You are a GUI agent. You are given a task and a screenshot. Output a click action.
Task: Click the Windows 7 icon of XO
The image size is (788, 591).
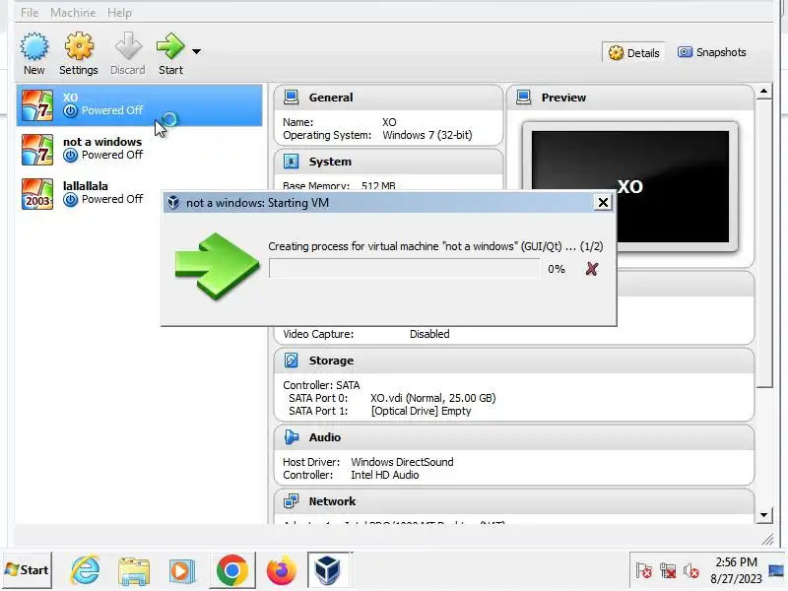37,105
